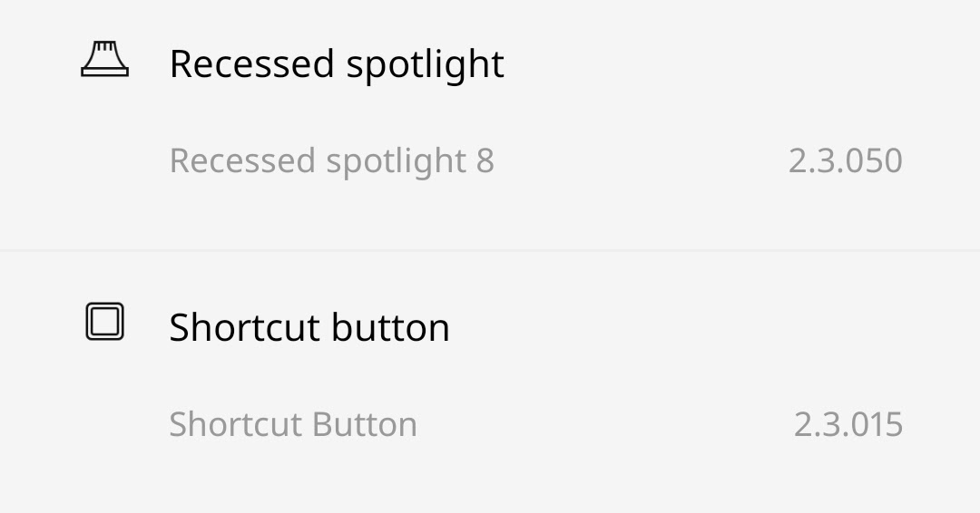
Task: Check the version number of Recessed spotlight 8
Action: [845, 161]
